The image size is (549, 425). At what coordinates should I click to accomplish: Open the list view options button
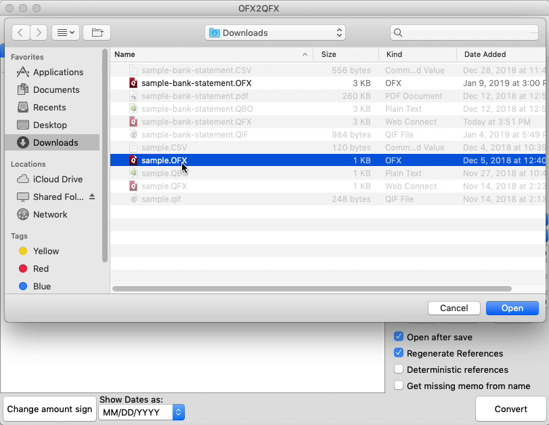66,33
